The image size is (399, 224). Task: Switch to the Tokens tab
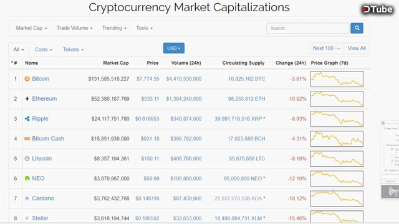pyautogui.click(x=74, y=50)
